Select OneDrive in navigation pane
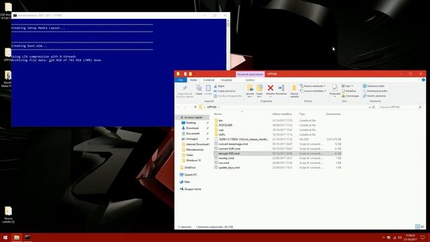This screenshot has height=242, width=430. 189,167
